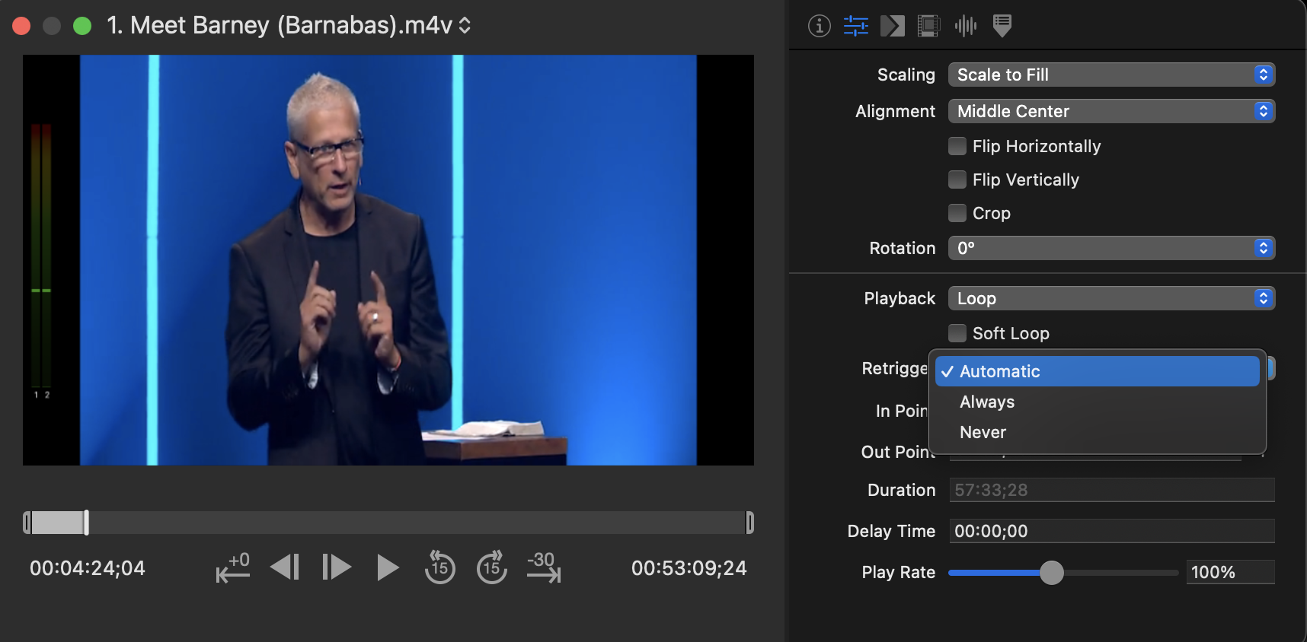Toggle the Crop checkbox
Viewport: 1307px width, 642px height.
coord(957,213)
